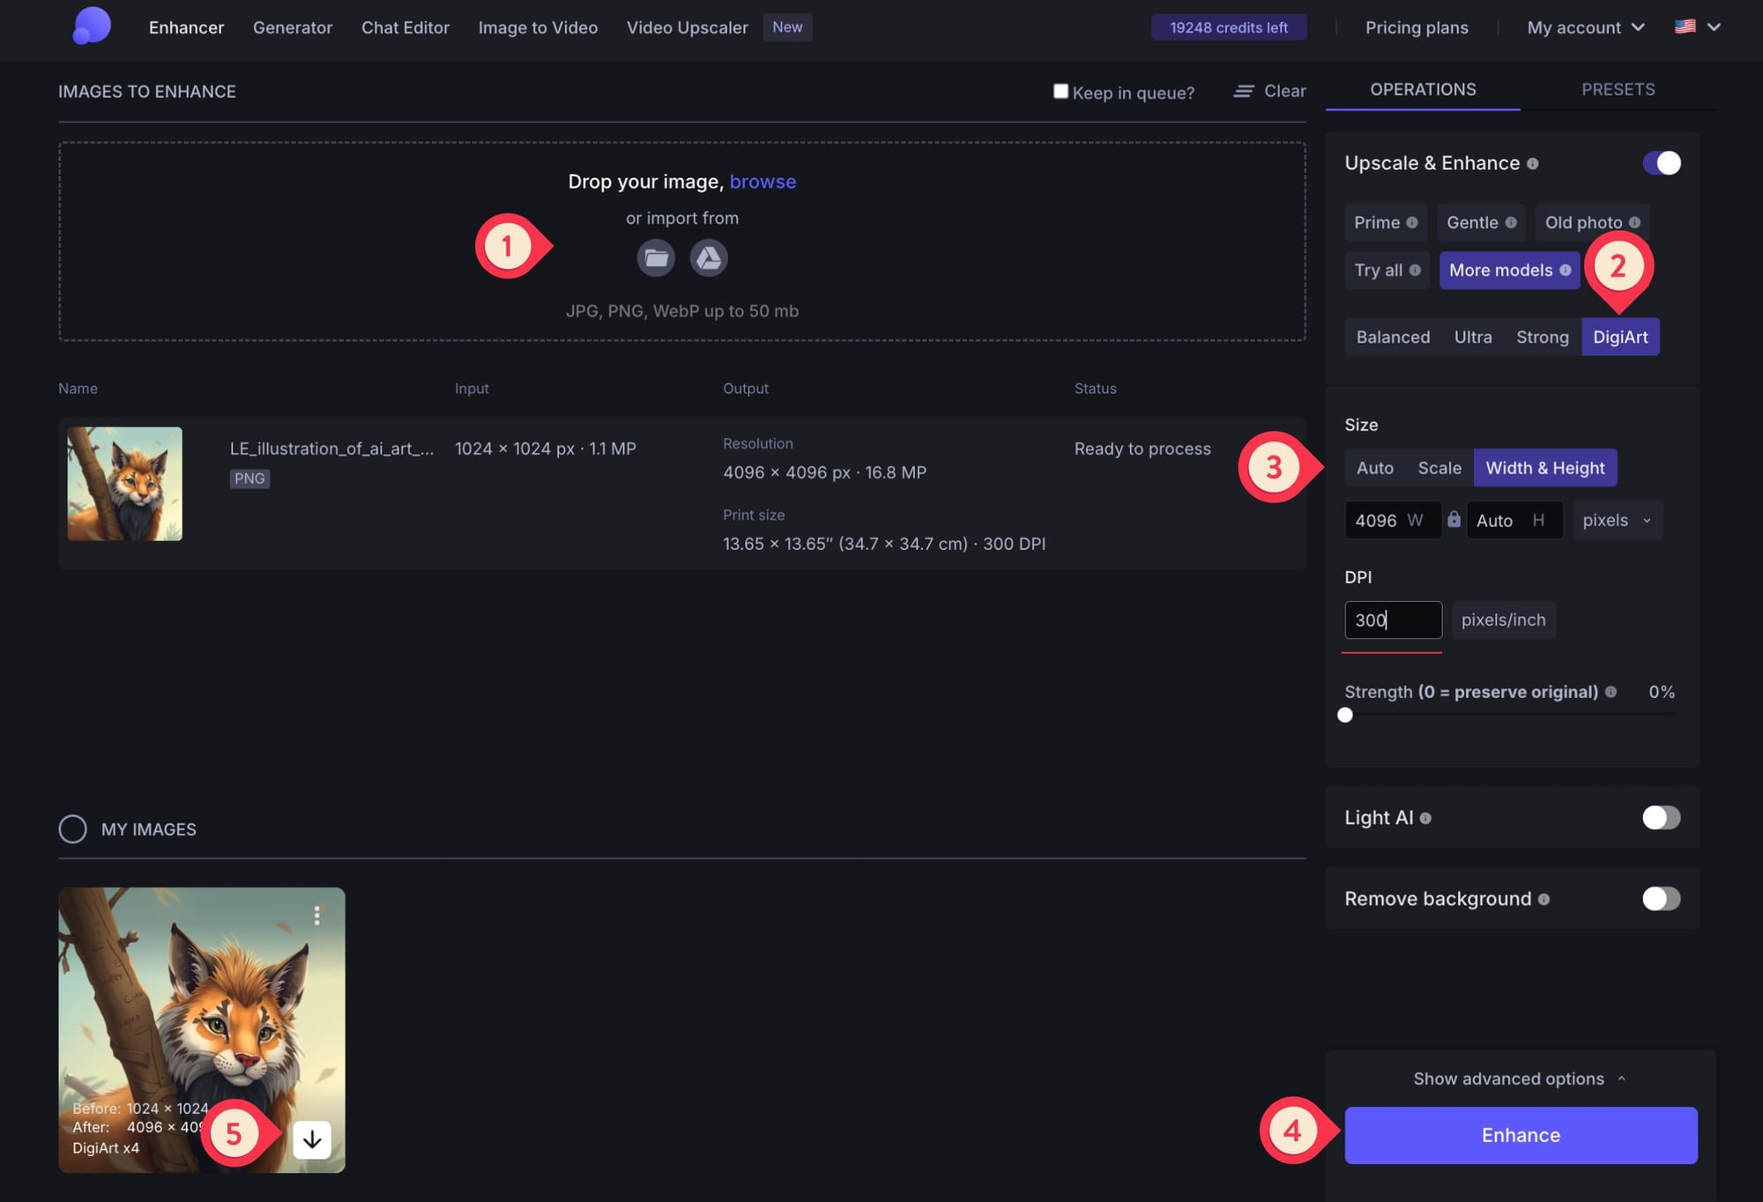Download the enhanced image via arrow icon
This screenshot has height=1202, width=1763.
pos(313,1139)
